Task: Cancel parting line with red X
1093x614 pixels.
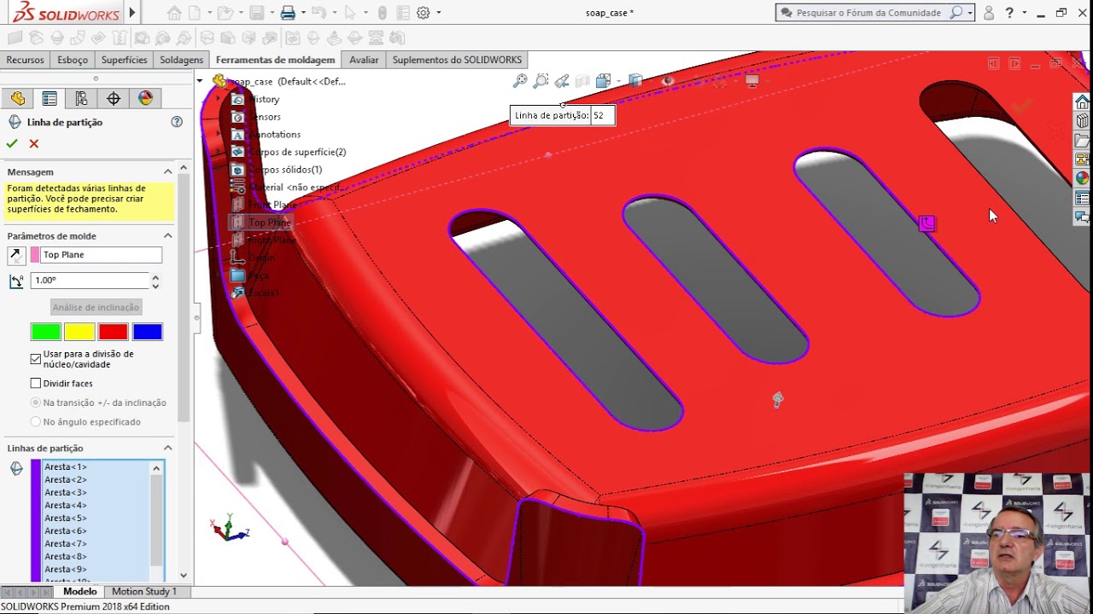Action: [34, 144]
